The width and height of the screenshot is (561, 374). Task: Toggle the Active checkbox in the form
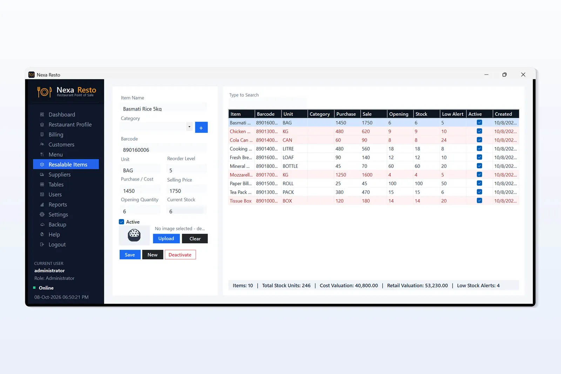pyautogui.click(x=122, y=222)
